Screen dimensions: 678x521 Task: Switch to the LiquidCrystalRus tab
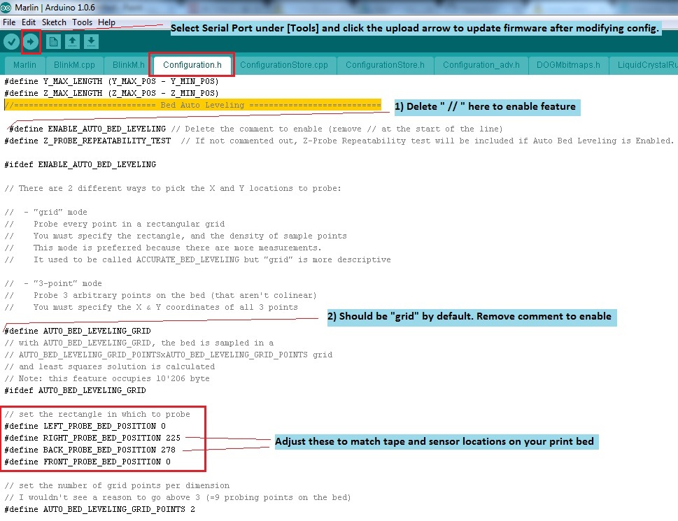click(x=644, y=65)
